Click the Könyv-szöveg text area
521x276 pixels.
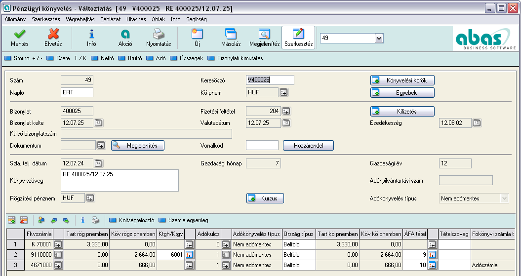tap(120, 180)
